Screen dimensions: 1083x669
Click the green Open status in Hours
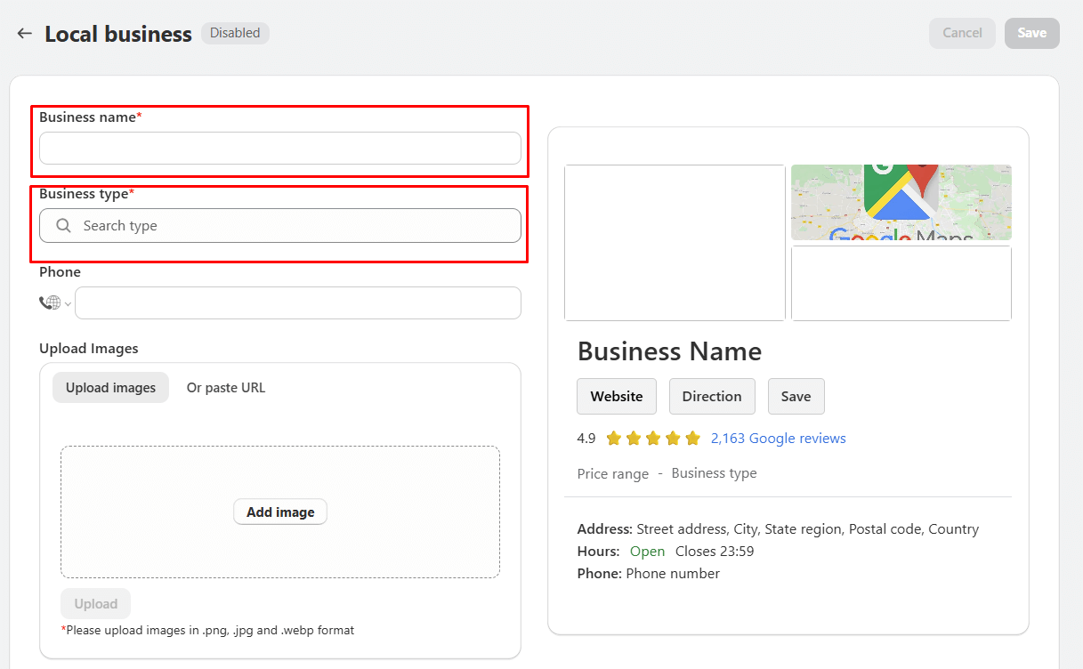point(647,552)
